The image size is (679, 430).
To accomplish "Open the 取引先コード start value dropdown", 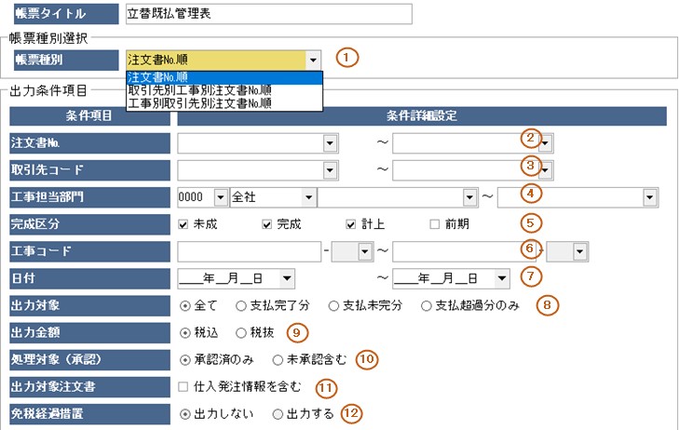I will tap(330, 170).
